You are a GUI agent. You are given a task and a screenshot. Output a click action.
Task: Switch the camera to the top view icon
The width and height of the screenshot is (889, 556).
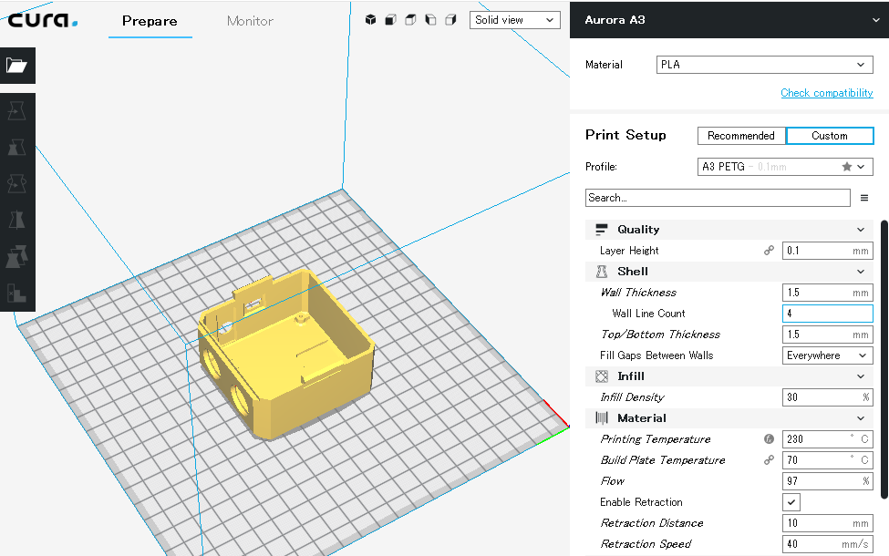[410, 20]
